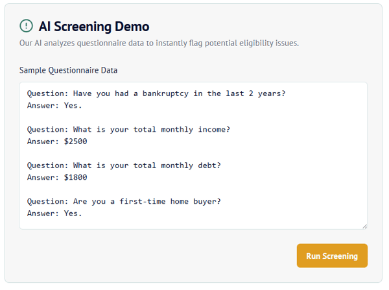The height and width of the screenshot is (290, 389).
Task: Click the textarea resize handle corner
Action: point(364,226)
